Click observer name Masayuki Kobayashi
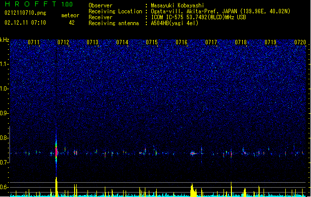The width and height of the screenshot is (311, 197). click(x=178, y=5)
